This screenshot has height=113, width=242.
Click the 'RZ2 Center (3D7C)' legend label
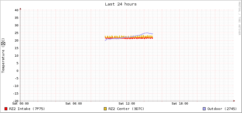point(126,109)
